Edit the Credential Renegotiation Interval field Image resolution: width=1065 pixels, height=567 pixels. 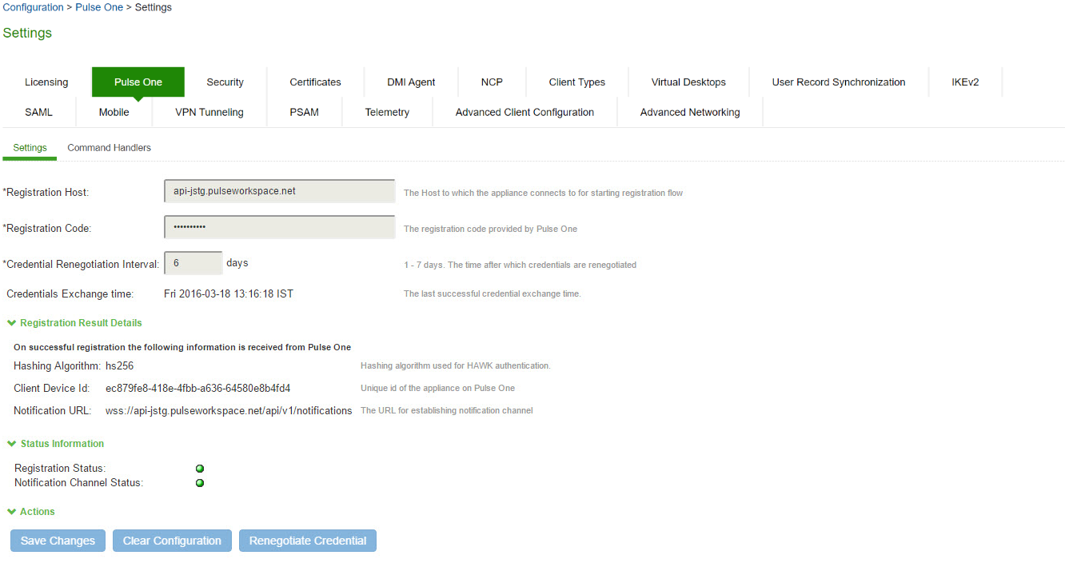[193, 263]
